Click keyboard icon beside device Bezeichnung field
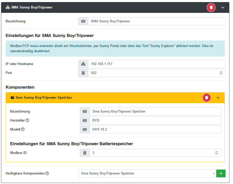The height and width of the screenshot is (184, 234). (x=83, y=21)
